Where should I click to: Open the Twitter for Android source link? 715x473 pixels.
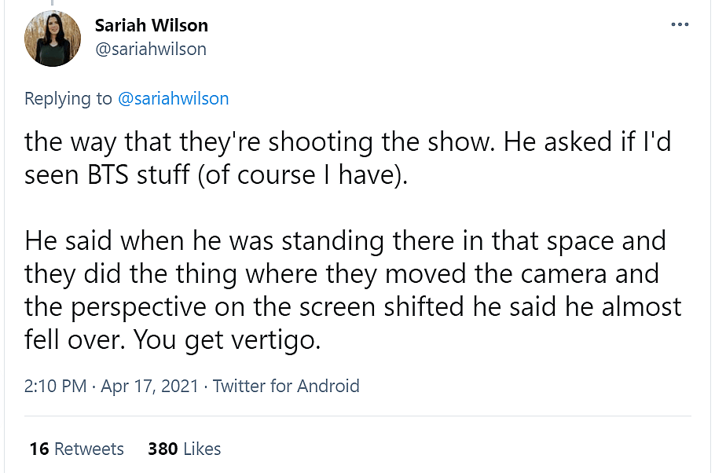pos(286,386)
